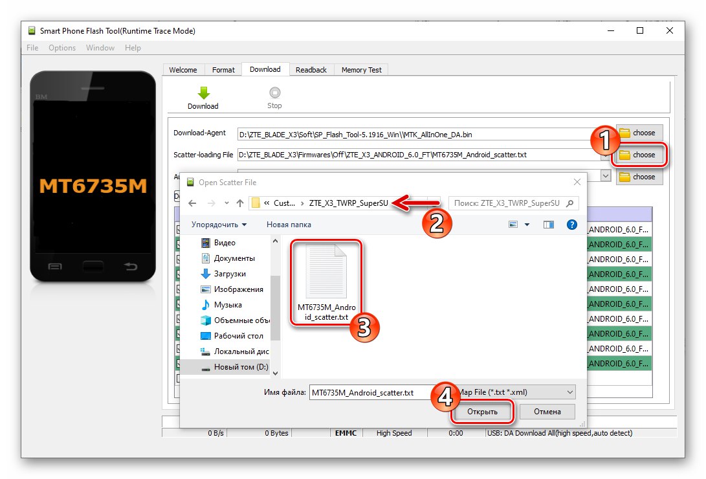Open the Упорядочить dropdown
Viewport: 706px width, 479px height.
click(x=219, y=225)
